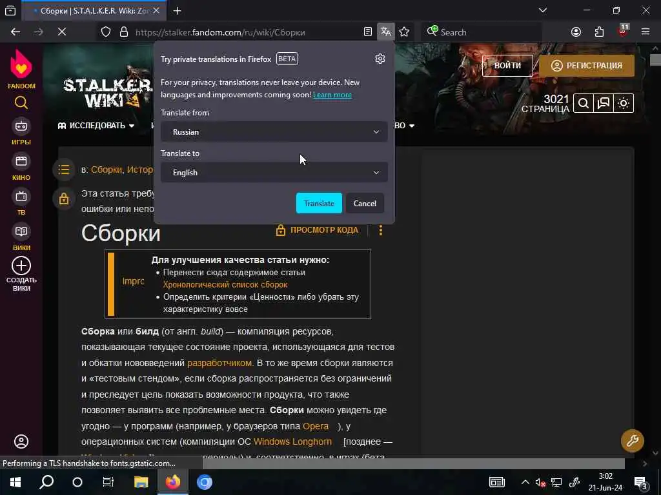Open Хронологический список сборок link

(225, 284)
